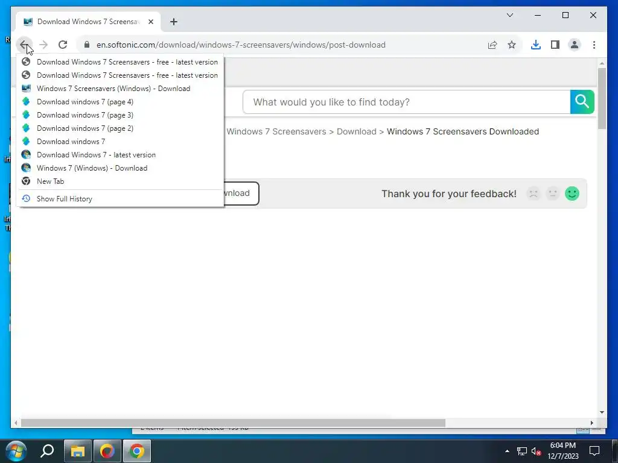618x463 pixels.
Task: Open the notification center icon
Action: pos(594,451)
